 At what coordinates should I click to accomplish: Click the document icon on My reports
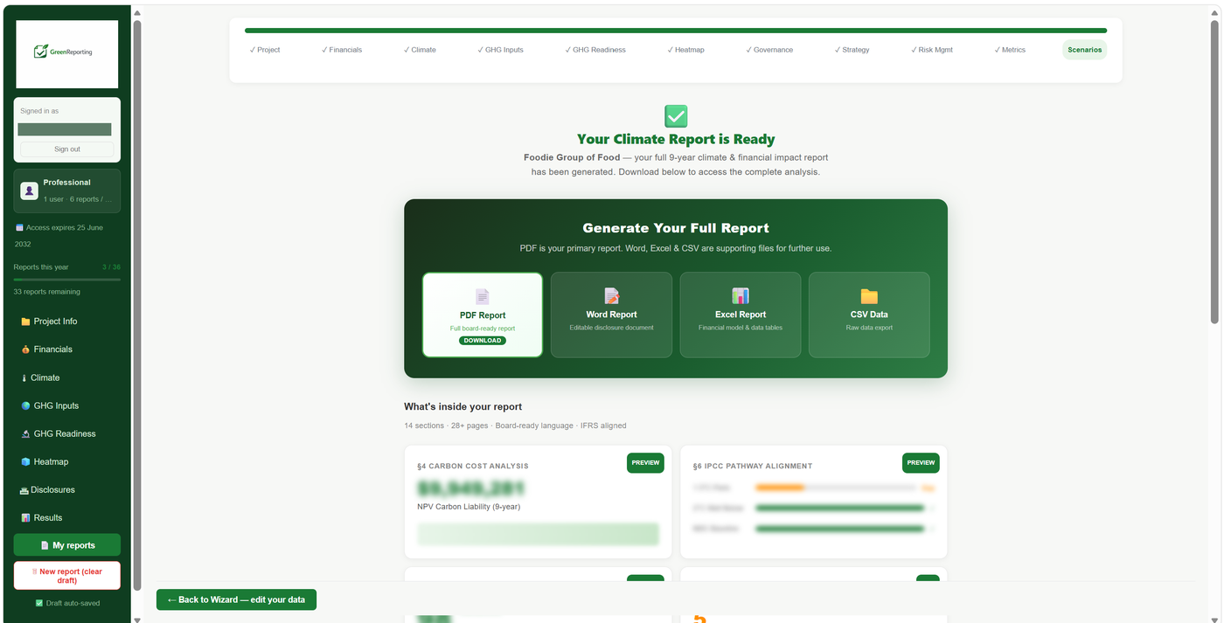point(45,545)
